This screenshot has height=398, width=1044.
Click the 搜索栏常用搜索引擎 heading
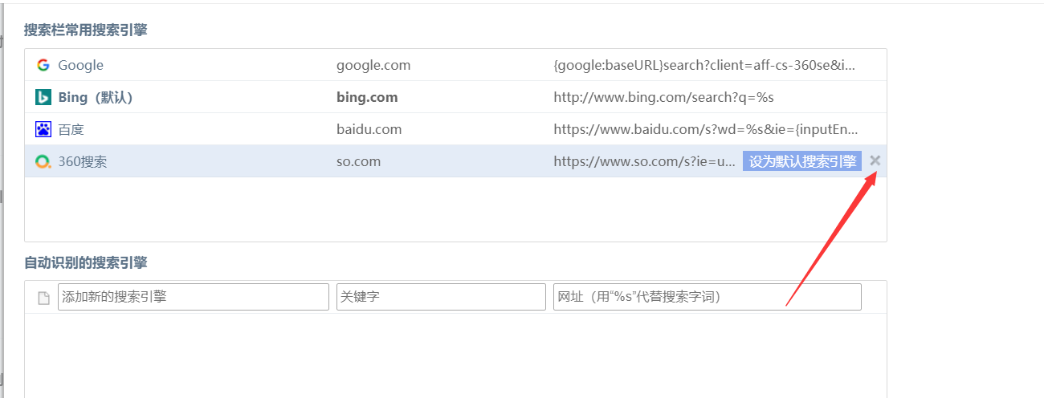pyautogui.click(x=86, y=30)
